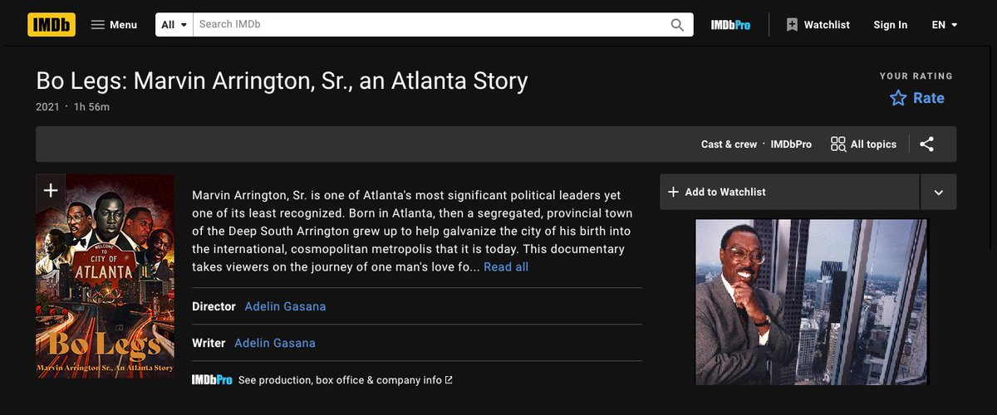Screen dimensions: 997x415
Task: Open the EN language dropdown
Action: tap(945, 25)
